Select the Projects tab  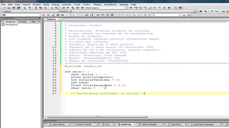[x=10, y=22]
